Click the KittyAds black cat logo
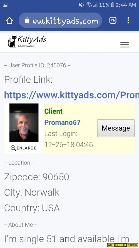 click(12, 42)
